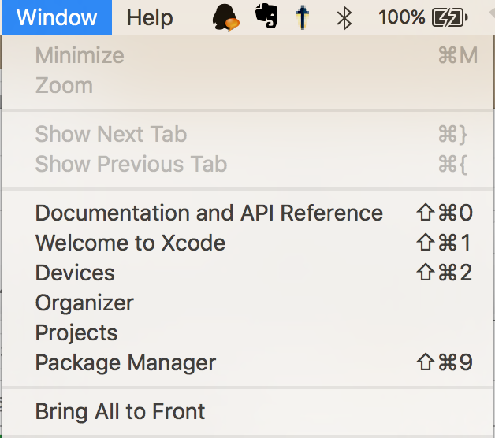The image size is (495, 438).
Task: Choose Welcome to Xcode window
Action: coord(247,243)
